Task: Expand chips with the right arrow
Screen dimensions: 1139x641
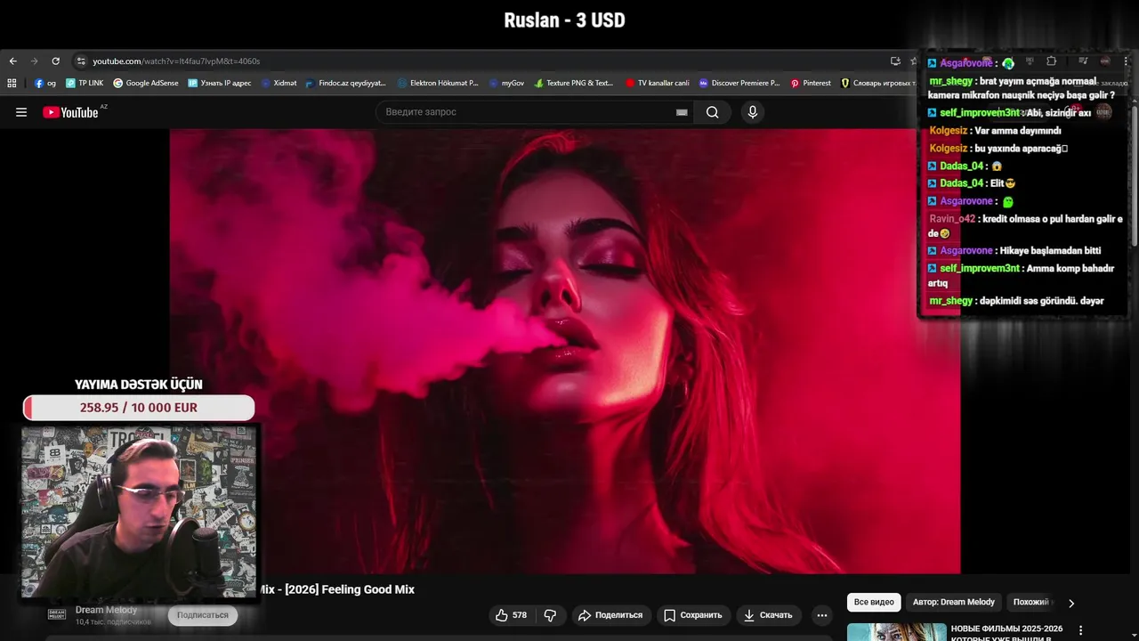Action: pyautogui.click(x=1071, y=603)
